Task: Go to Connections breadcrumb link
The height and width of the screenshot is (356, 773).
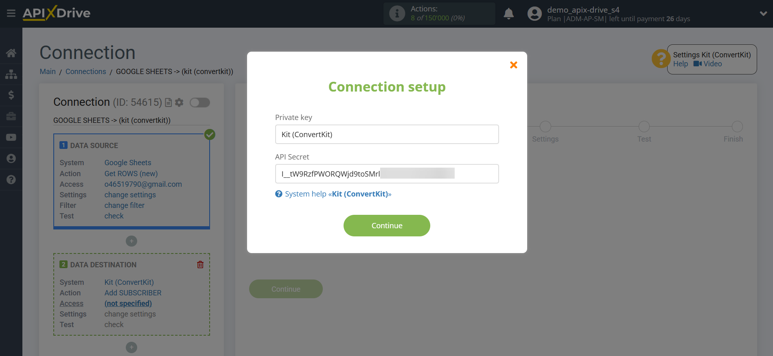Action: 85,72
